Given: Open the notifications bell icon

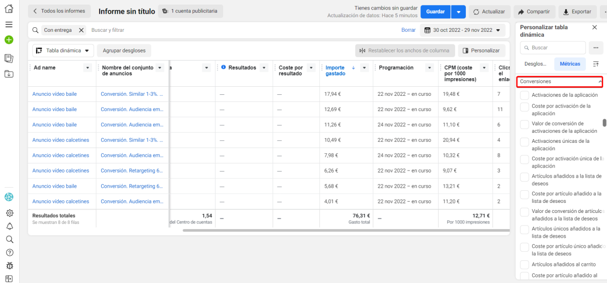Looking at the screenshot, I should coord(9,227).
